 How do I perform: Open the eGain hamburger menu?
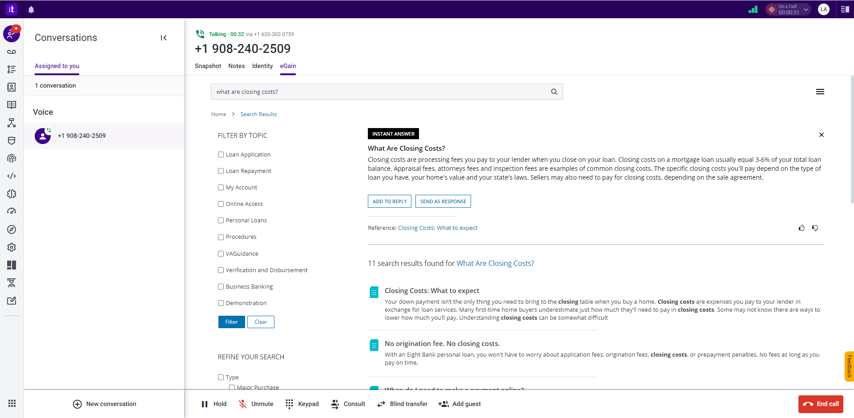point(821,92)
